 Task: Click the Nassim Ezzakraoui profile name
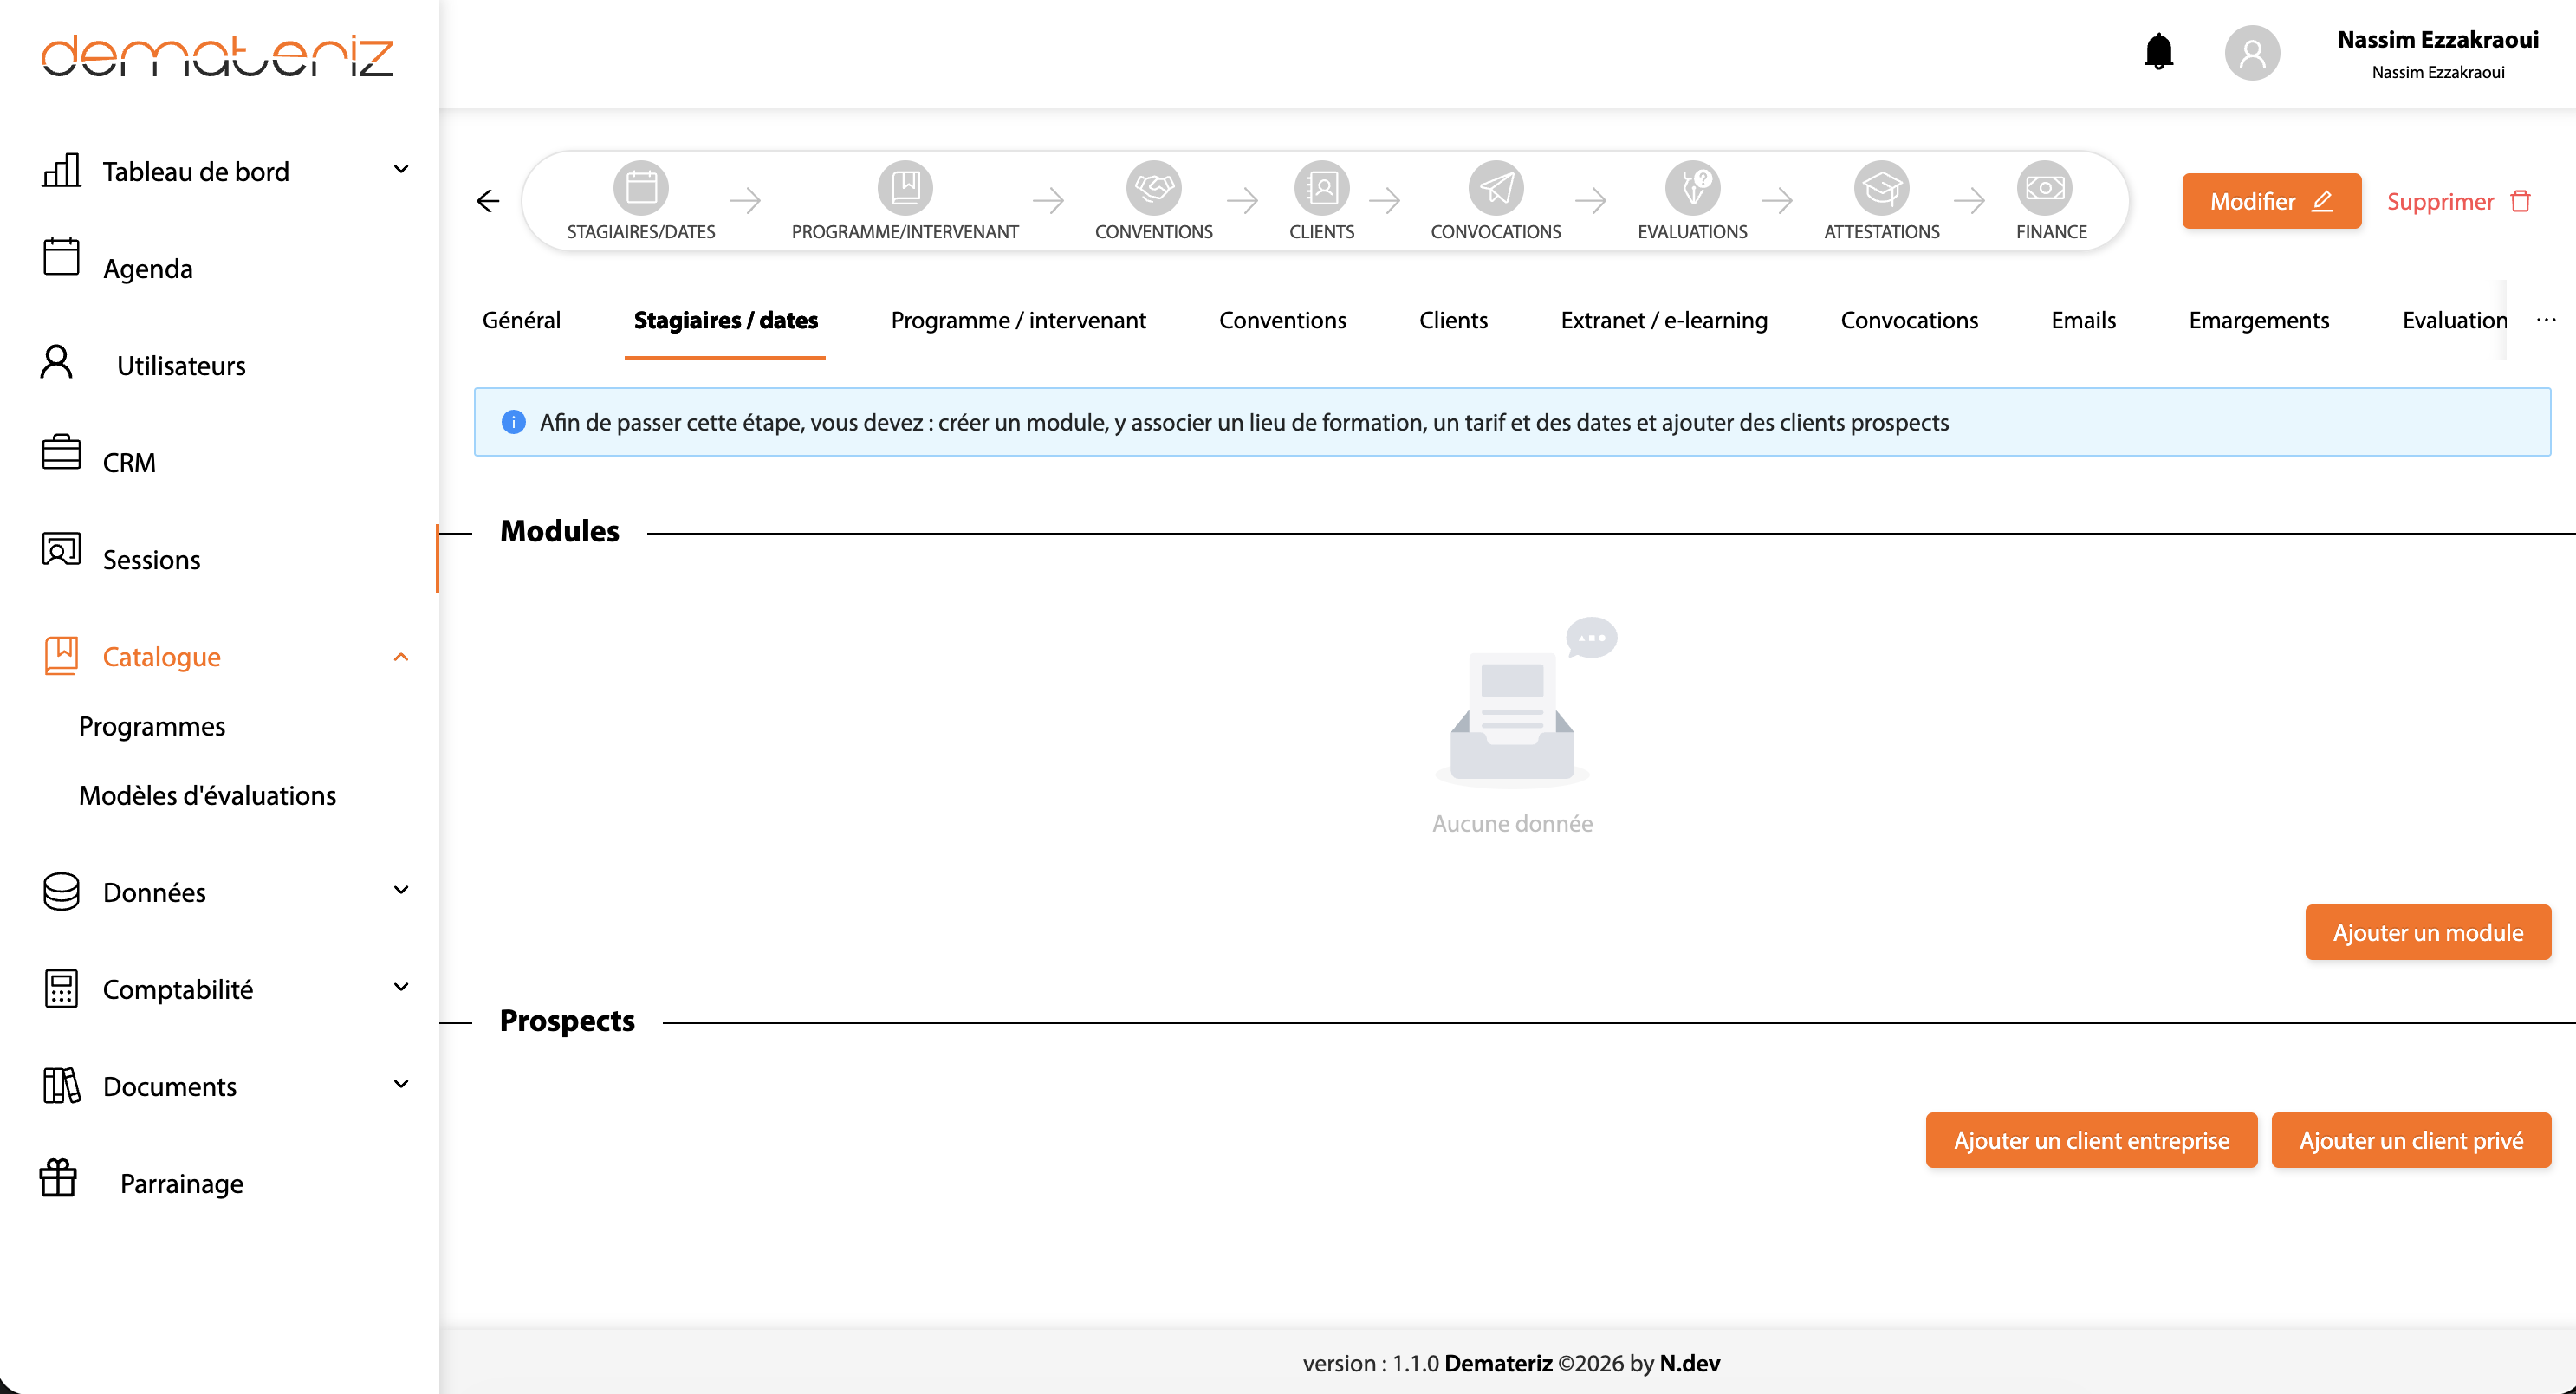pos(2437,40)
